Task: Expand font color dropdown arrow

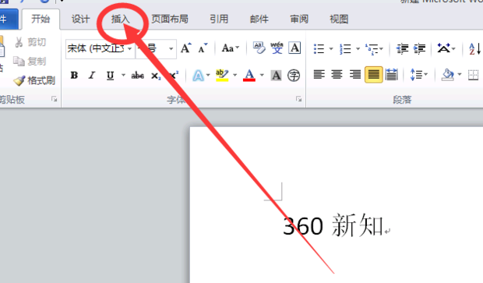Action: point(262,75)
